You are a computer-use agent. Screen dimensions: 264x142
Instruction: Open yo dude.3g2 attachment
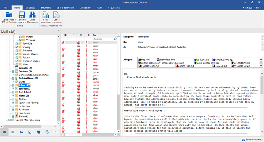click(x=201, y=60)
